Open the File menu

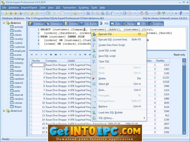pyautogui.click(x=4, y=8)
